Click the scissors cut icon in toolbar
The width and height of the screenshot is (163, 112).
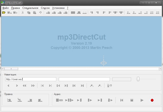[23, 13]
